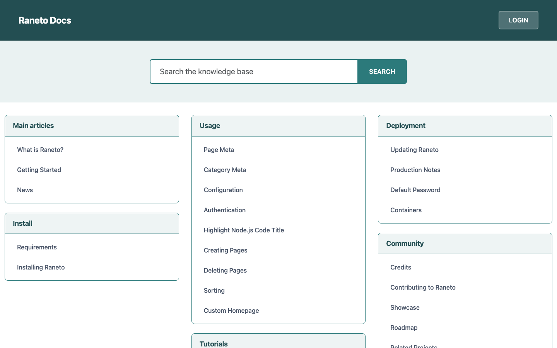The width and height of the screenshot is (557, 348).
Task: Open Contributing to Raneto page
Action: tap(423, 287)
